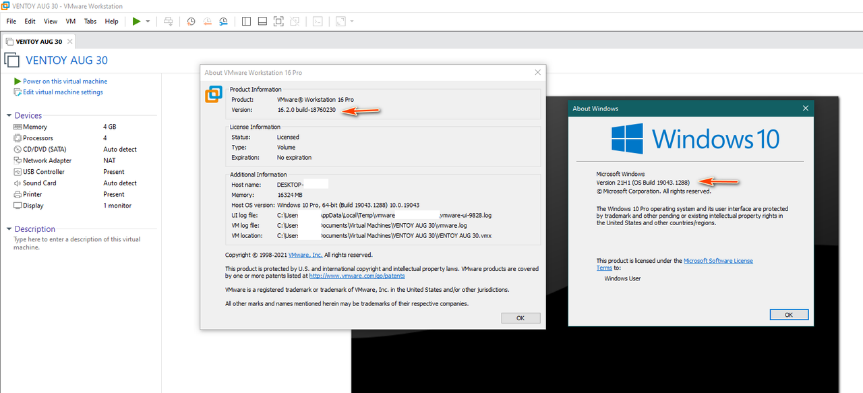
Task: Click the VMware Workstation logo in About dialog
Action: click(x=214, y=94)
